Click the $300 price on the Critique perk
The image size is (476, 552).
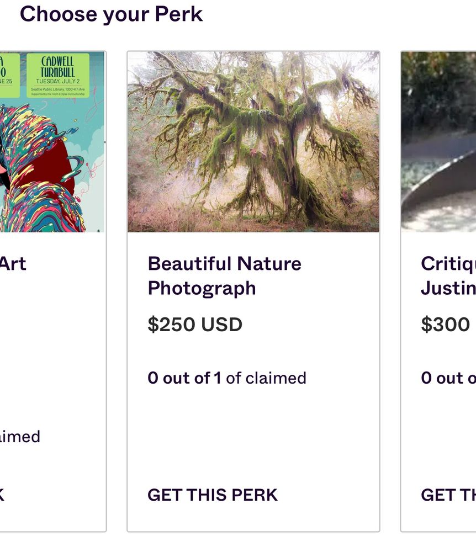(445, 325)
